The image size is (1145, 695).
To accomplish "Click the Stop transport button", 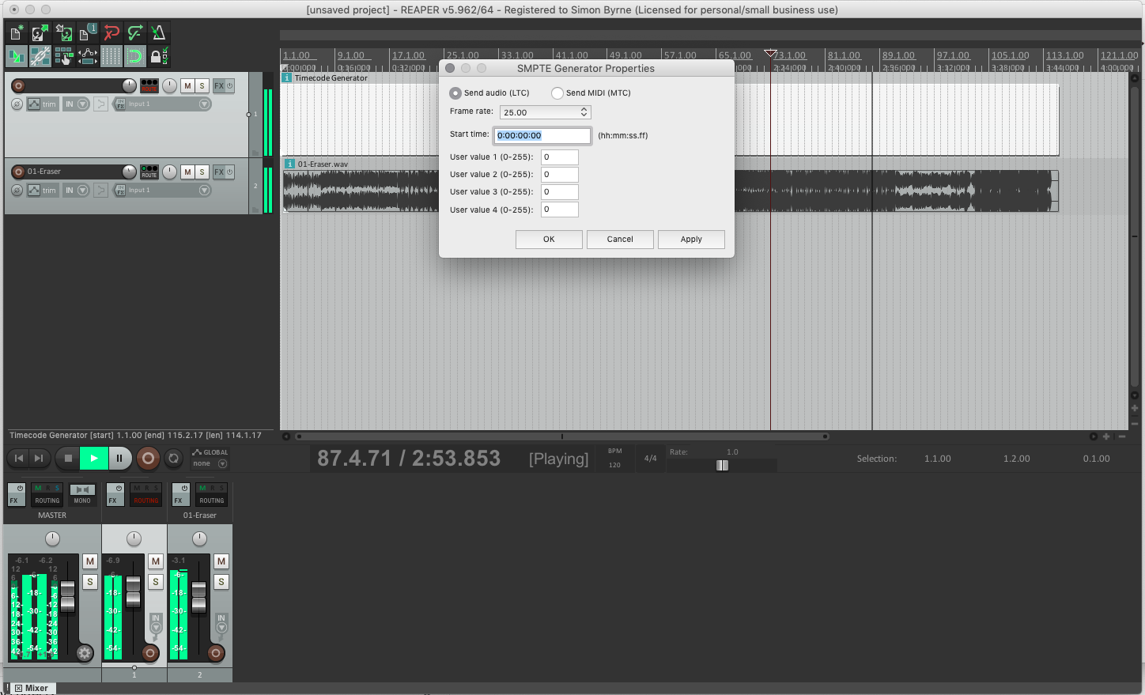I will [x=68, y=458].
